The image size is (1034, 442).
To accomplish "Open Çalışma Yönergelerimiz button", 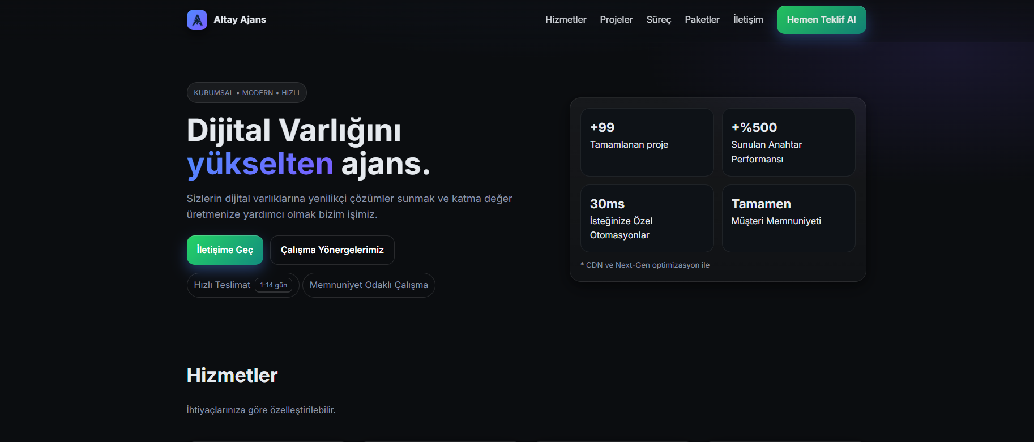I will pyautogui.click(x=332, y=250).
